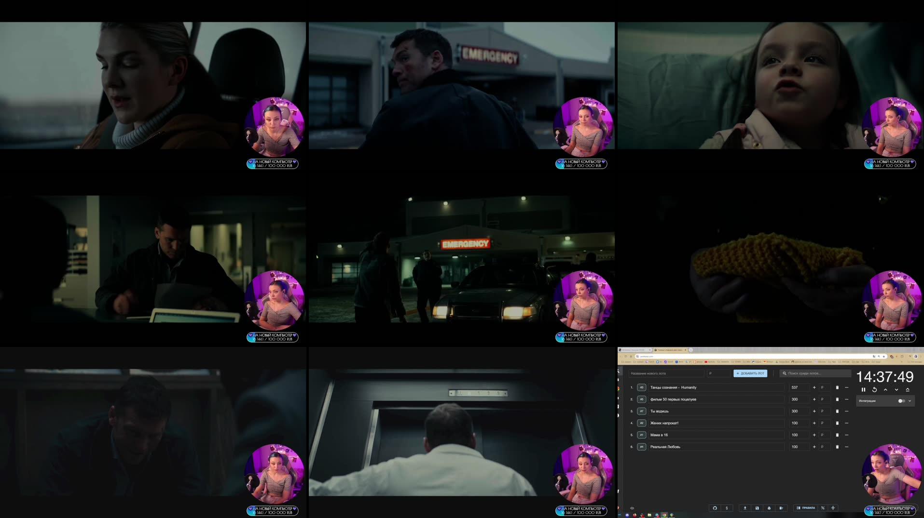
Task: Click the double-up time arrow icon
Action: tap(908, 390)
